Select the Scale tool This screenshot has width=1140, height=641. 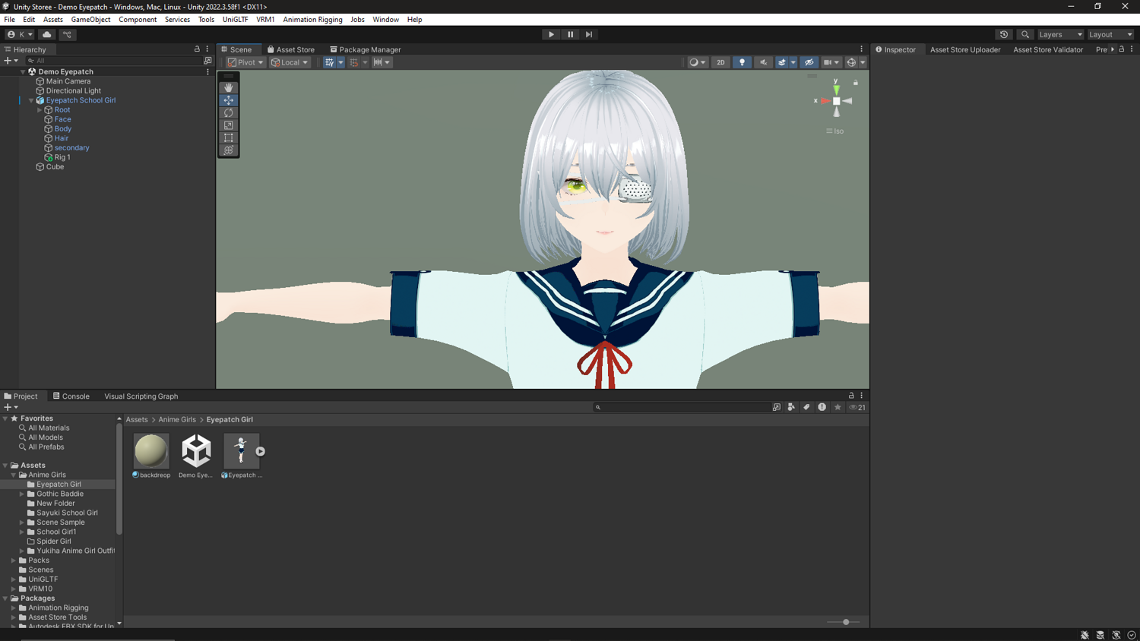coord(229,125)
